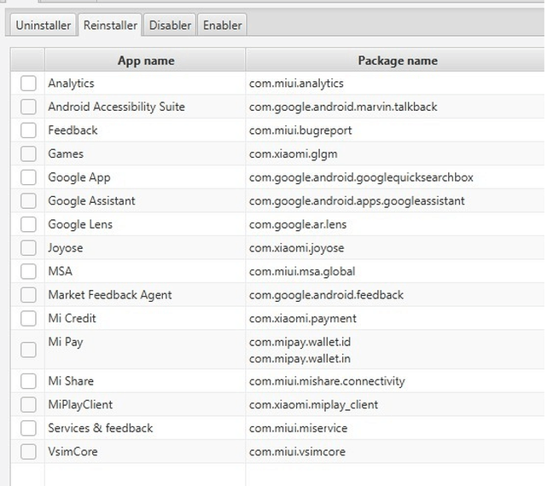Click package com.mipay.wallet.id
This screenshot has width=559, height=486.
point(300,342)
